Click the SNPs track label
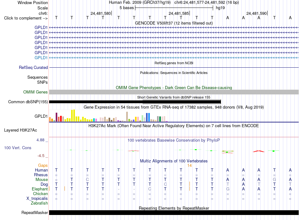This screenshot has width=299, height=220. coord(42,82)
